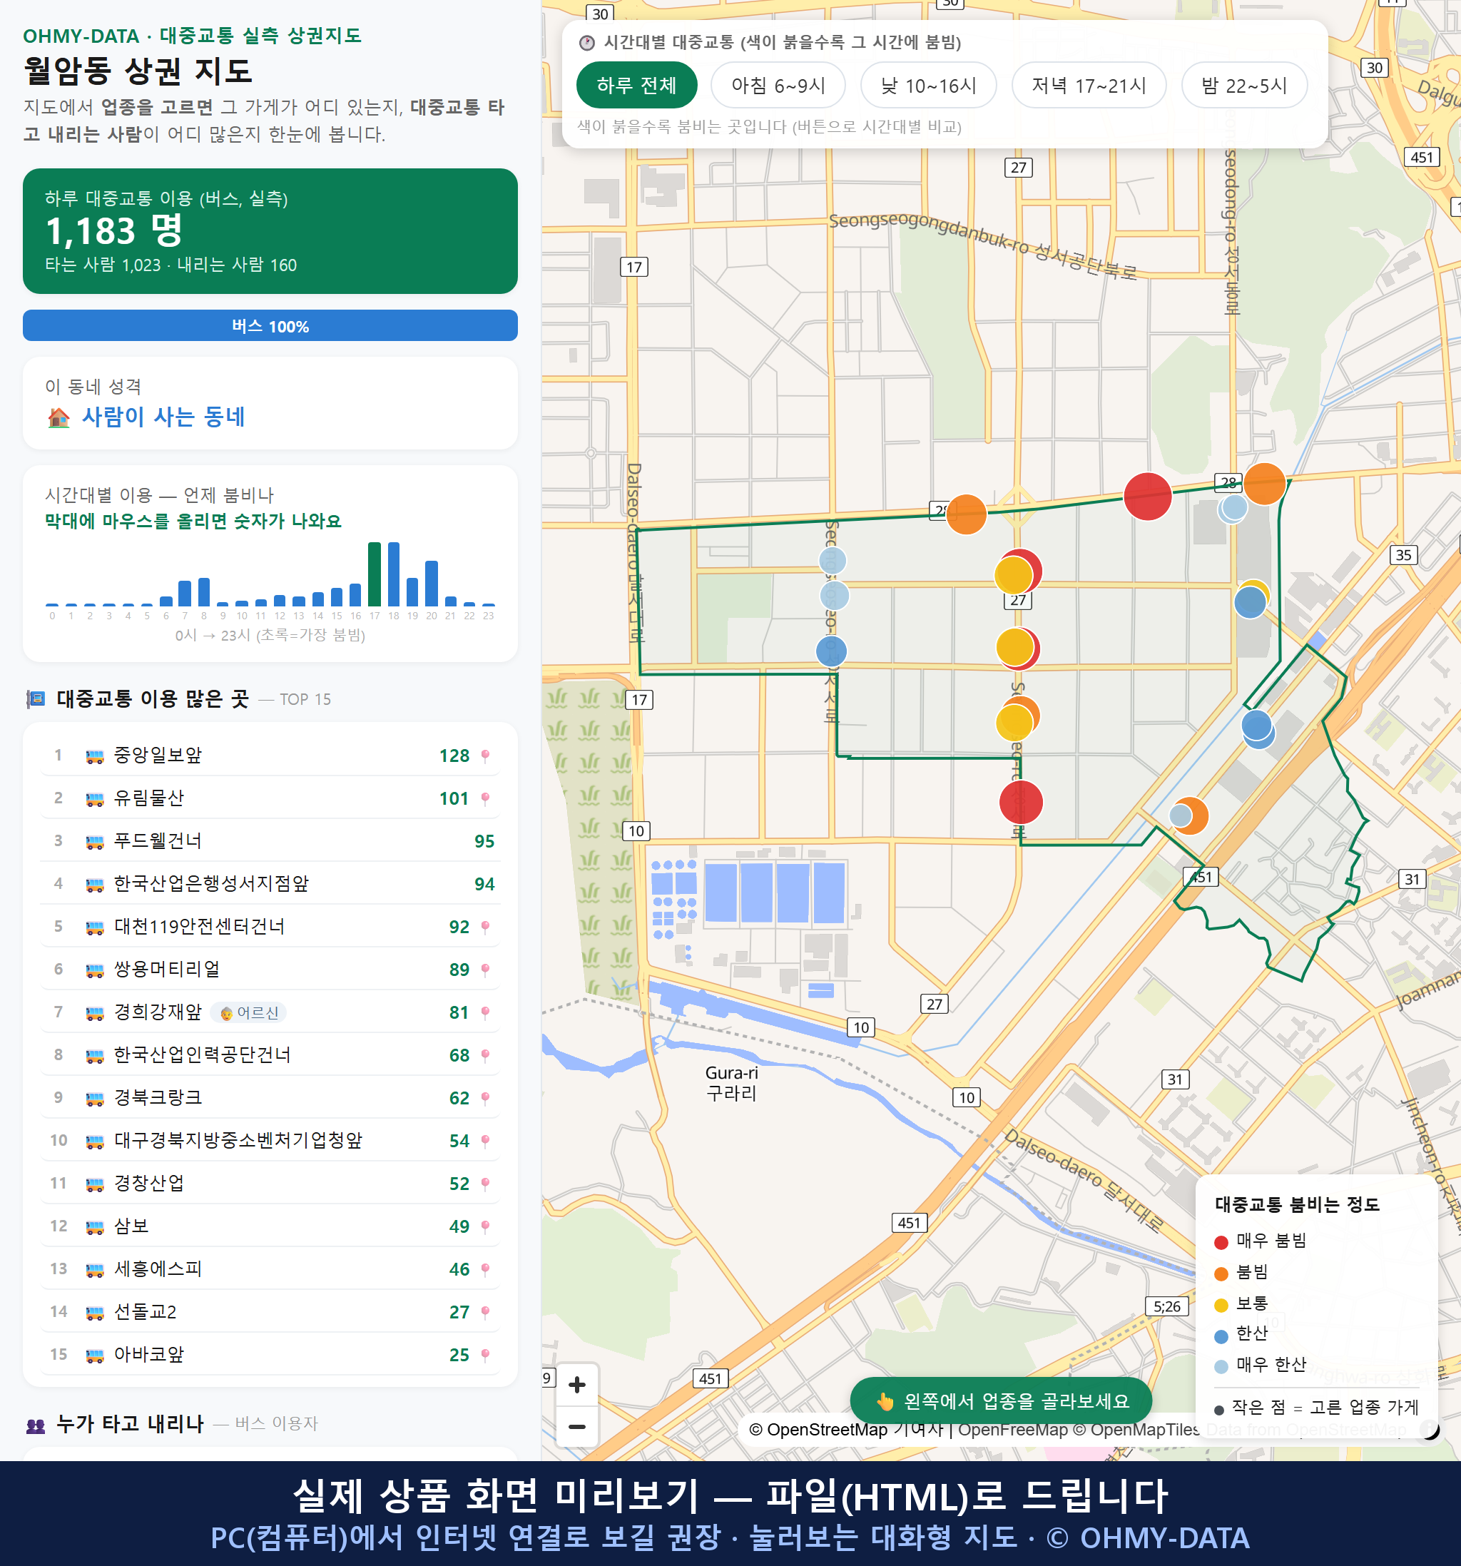Switch to 밤 22~5시 time filter
Screen dimensions: 1461x1566
(x=1243, y=85)
